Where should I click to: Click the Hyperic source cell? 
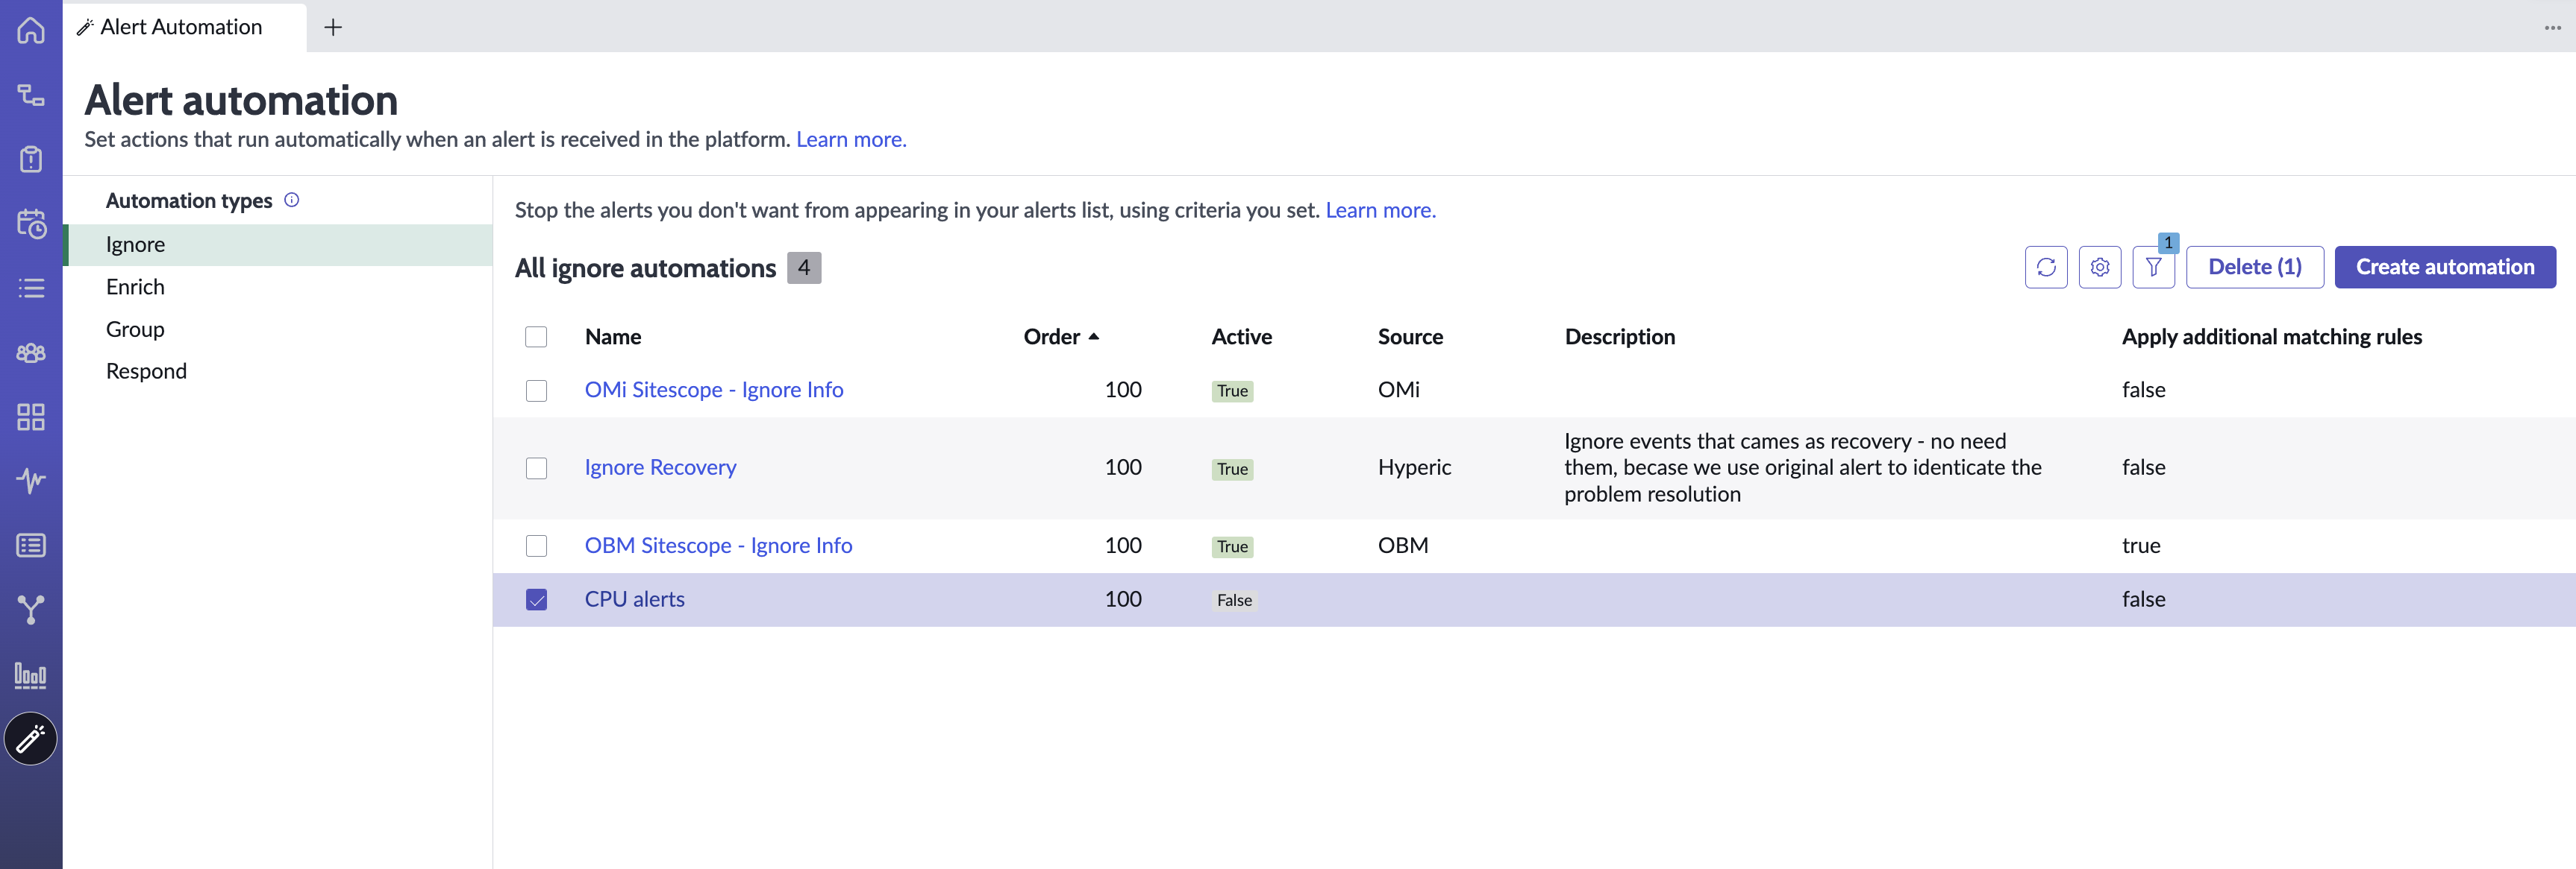[x=1414, y=467]
